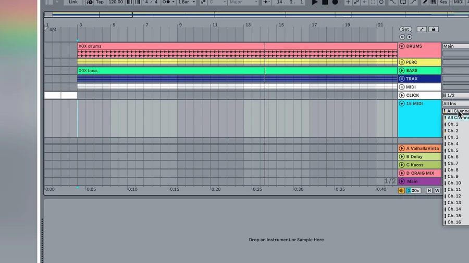Open the All Ins input dropdown
Viewport: 469px width, 263px height.
coord(455,103)
